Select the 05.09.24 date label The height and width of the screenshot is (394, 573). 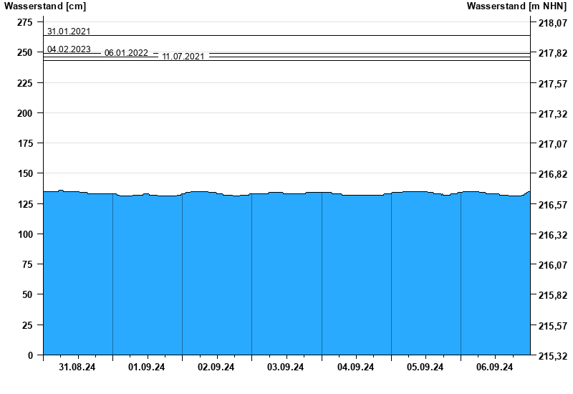pos(425,367)
